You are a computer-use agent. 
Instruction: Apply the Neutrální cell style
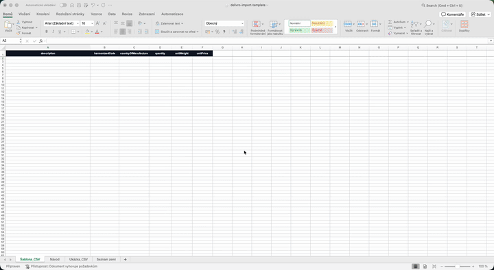(322, 23)
